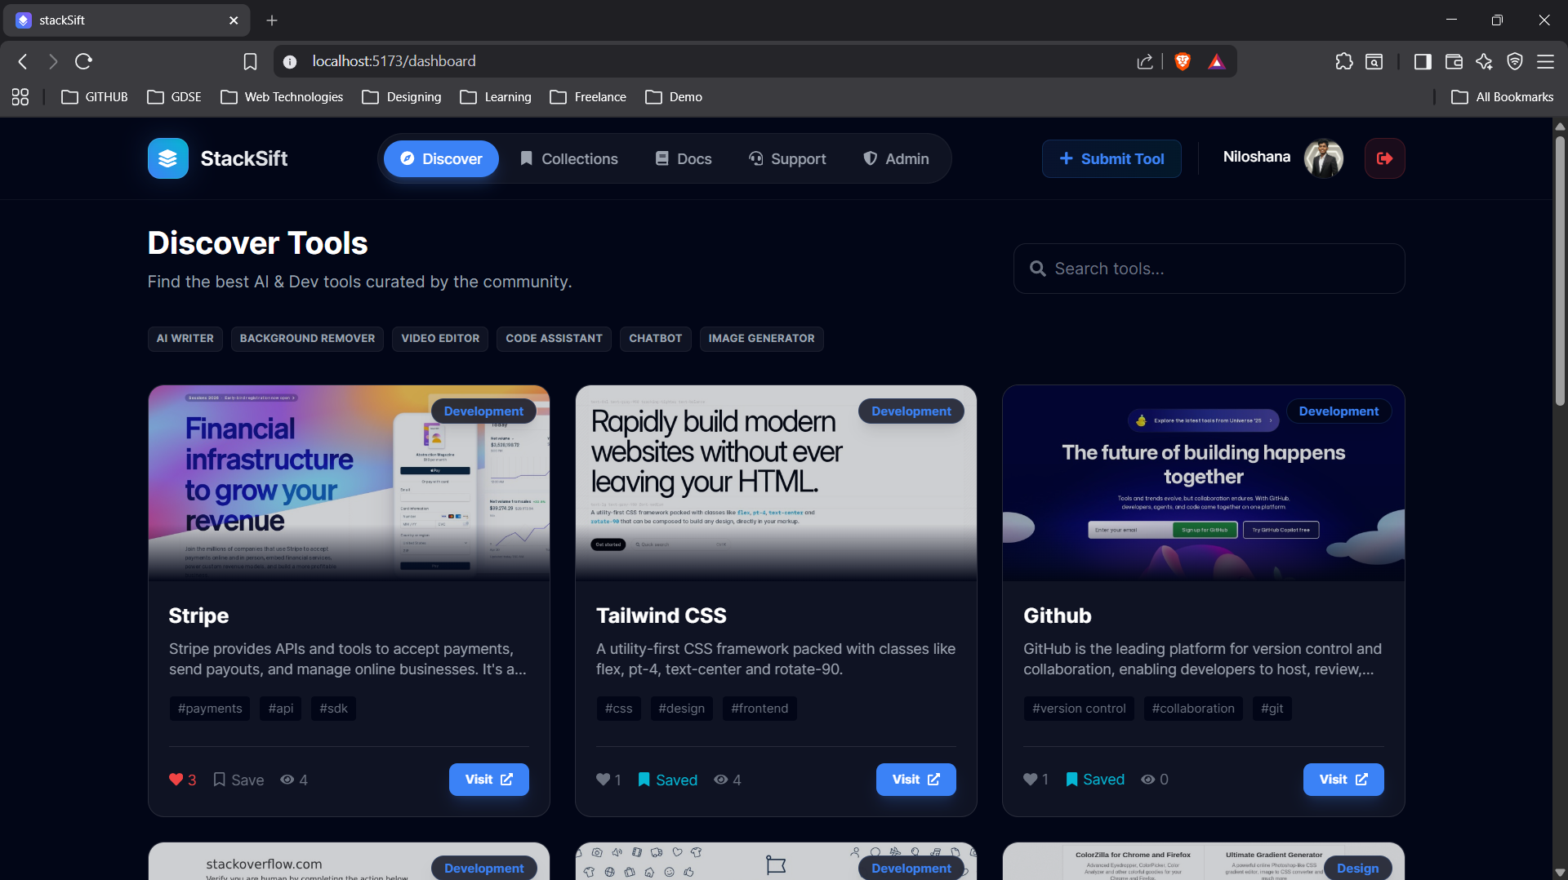
Task: Visit the Github tool site
Action: [x=1343, y=780]
